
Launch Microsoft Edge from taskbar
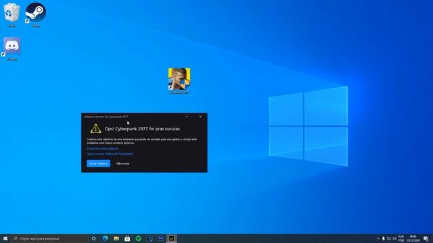tap(106, 238)
